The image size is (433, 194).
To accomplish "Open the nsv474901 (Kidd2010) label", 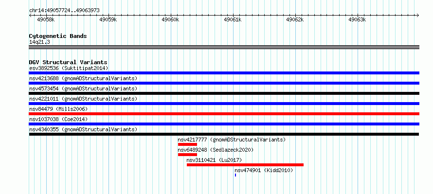I will (264, 170).
